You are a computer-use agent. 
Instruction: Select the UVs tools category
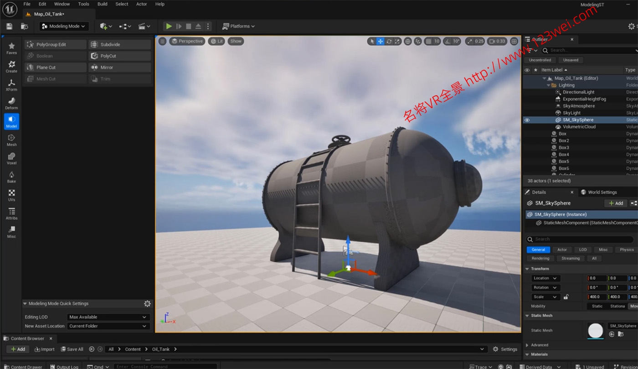[x=11, y=195]
